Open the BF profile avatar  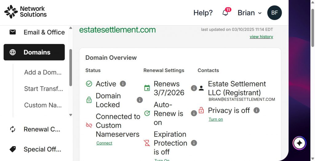click(274, 13)
